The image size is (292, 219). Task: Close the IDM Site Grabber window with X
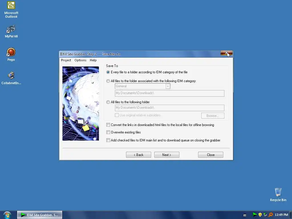point(226,53)
